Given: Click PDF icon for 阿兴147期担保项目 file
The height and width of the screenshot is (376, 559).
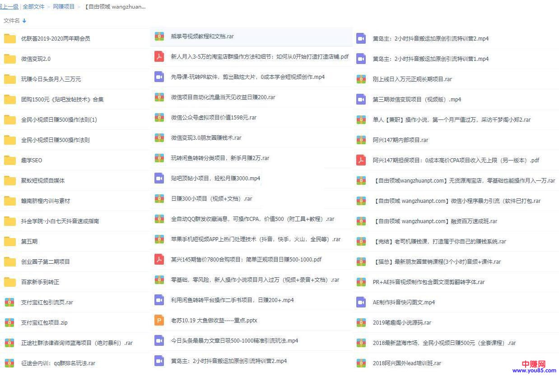Looking at the screenshot, I should coord(361,160).
